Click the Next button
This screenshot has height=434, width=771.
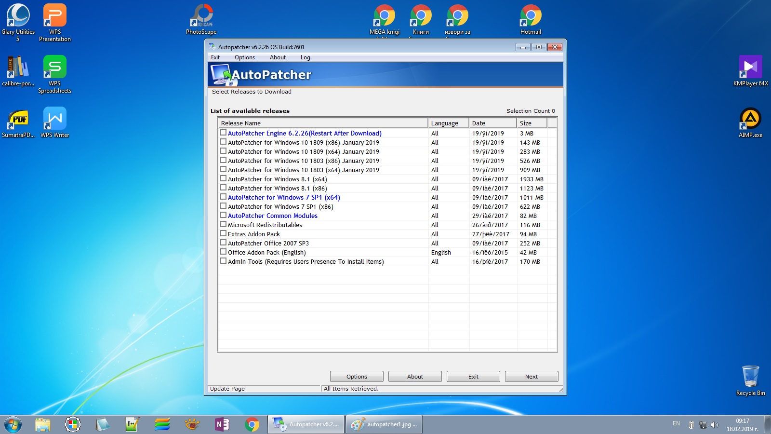click(x=532, y=377)
